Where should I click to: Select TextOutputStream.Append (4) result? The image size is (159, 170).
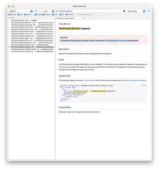click(x=32, y=47)
